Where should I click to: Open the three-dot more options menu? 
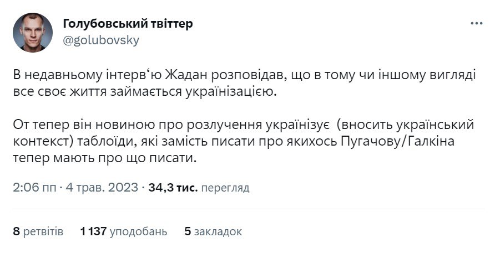coord(476,24)
